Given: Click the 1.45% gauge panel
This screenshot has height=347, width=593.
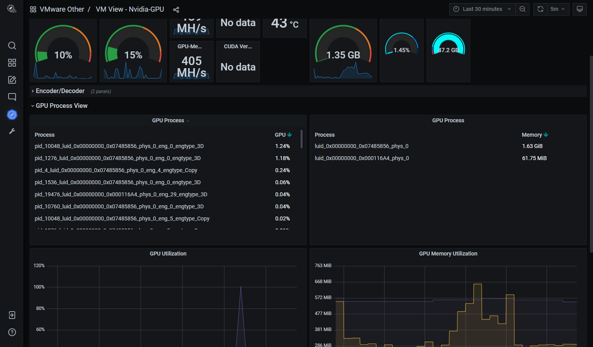Looking at the screenshot, I should (402, 51).
